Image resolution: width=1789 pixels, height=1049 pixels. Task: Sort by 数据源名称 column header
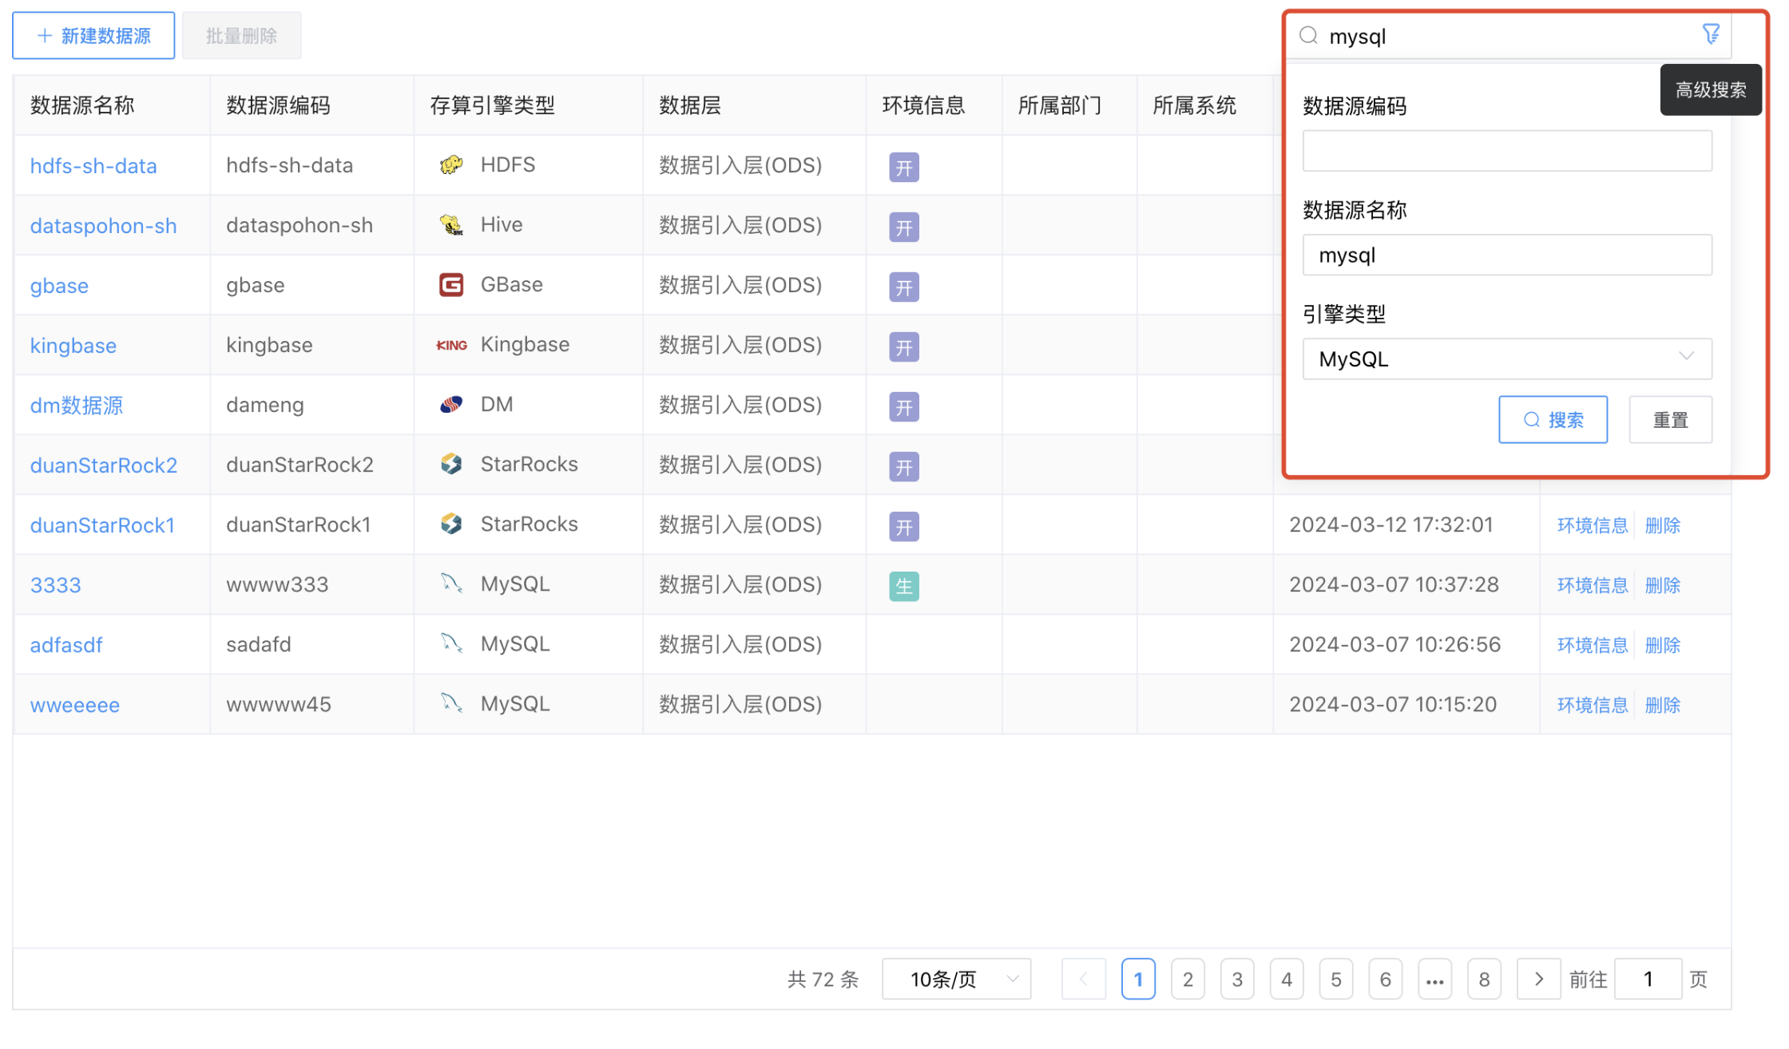(81, 105)
